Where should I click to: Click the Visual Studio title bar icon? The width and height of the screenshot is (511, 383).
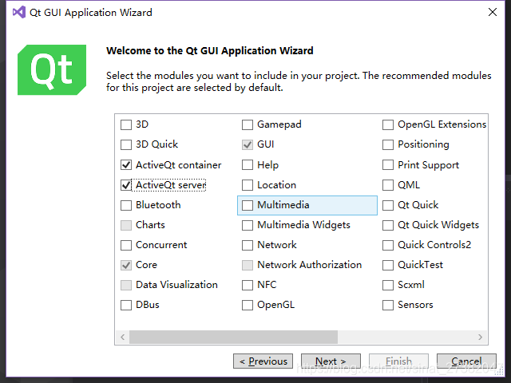[19, 12]
